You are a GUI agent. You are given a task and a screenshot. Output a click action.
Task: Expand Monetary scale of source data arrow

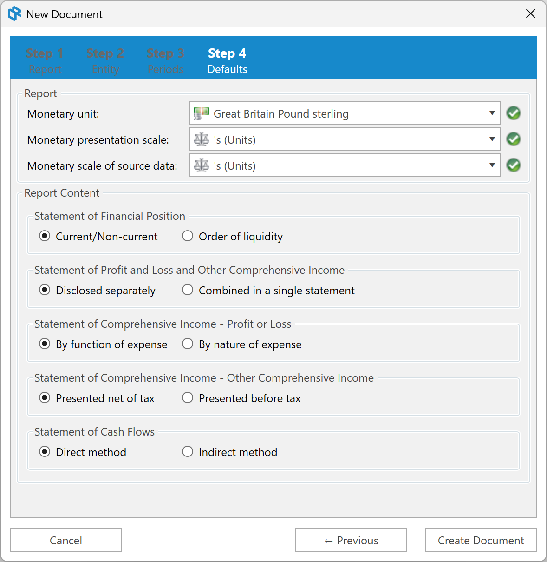coord(492,165)
